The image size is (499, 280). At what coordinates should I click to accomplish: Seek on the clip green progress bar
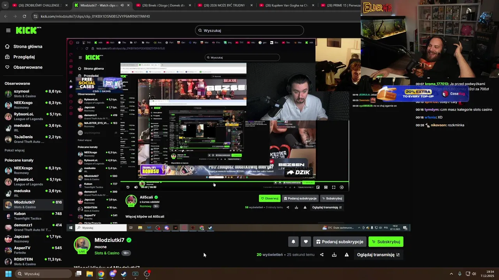tap(235, 182)
